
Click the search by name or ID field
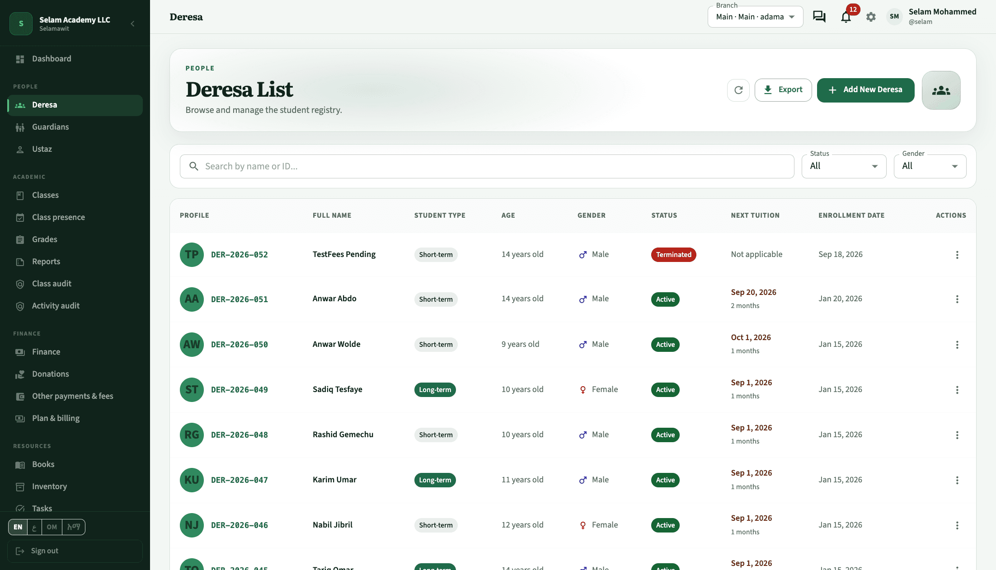487,166
